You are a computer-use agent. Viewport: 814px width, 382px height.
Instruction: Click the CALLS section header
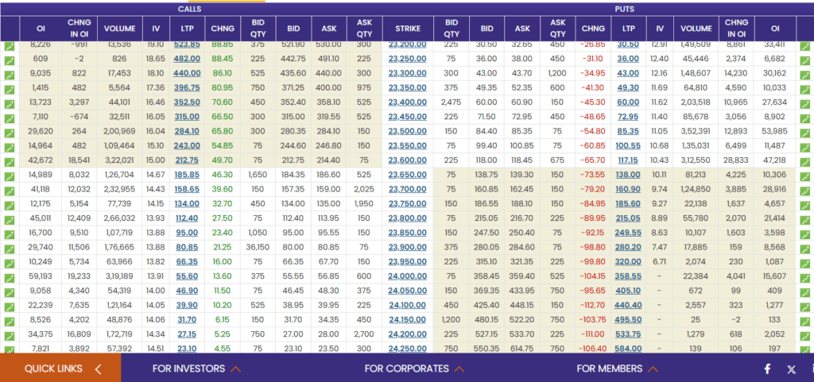pos(189,10)
